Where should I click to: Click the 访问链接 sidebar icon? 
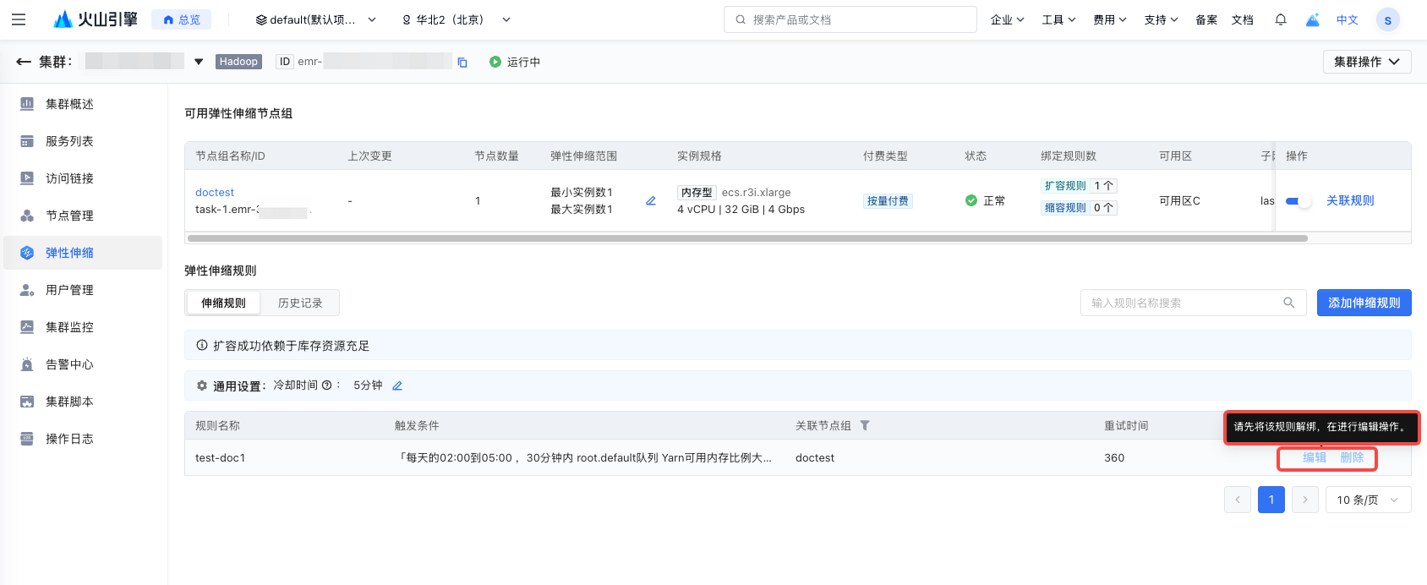click(x=27, y=178)
